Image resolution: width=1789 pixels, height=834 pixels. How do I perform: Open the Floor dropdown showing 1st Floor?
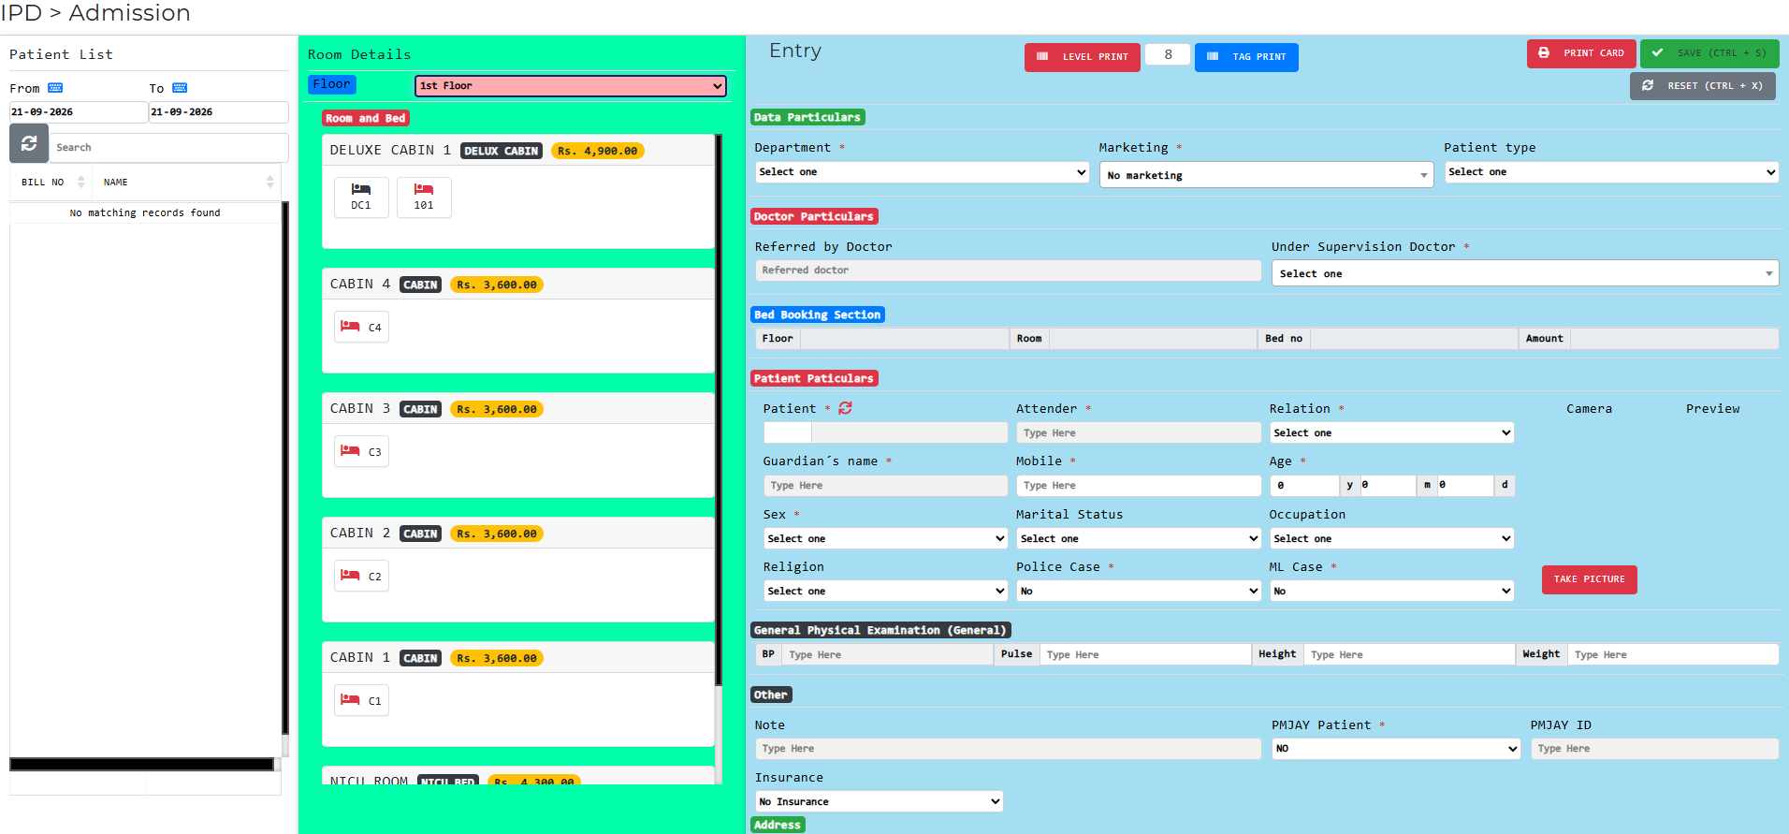571,86
